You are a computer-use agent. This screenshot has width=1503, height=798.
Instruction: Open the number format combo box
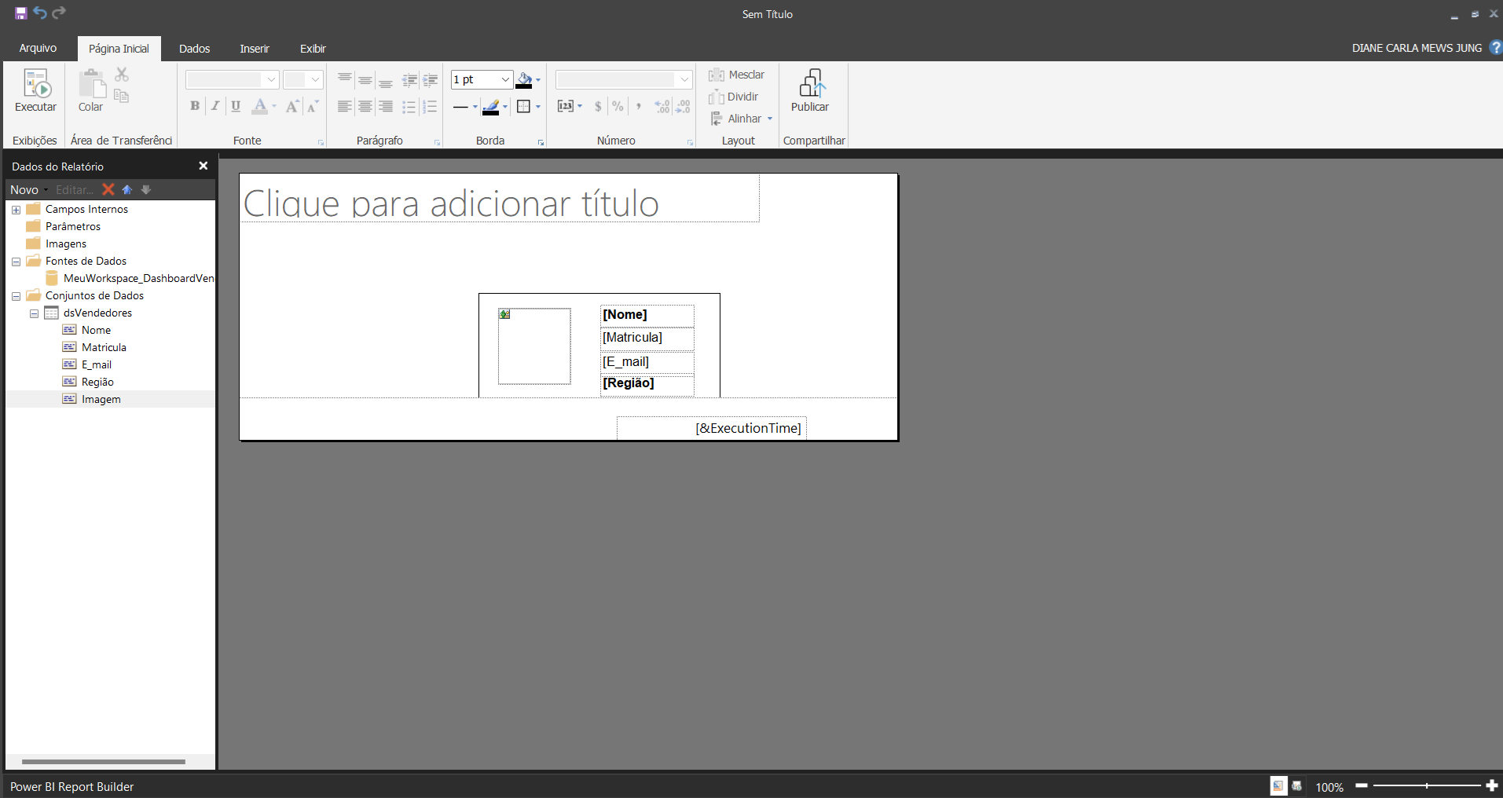tap(624, 79)
